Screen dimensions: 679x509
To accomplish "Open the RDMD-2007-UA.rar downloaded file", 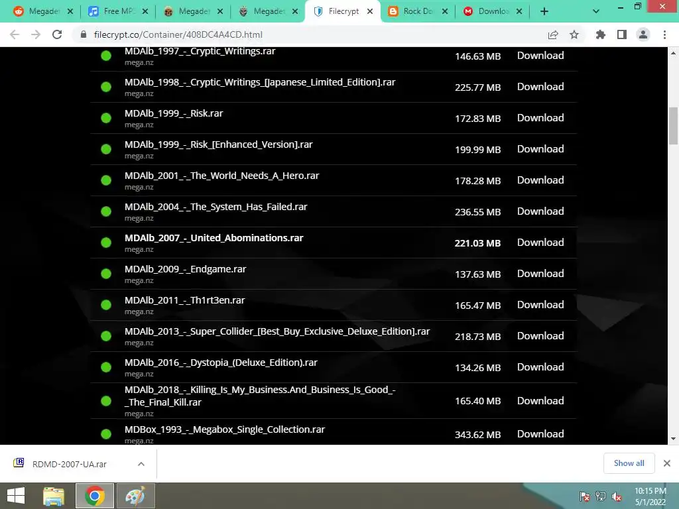I will click(x=69, y=464).
